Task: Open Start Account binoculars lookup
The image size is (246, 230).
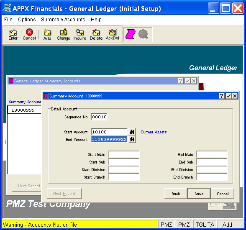Action: click(x=132, y=132)
